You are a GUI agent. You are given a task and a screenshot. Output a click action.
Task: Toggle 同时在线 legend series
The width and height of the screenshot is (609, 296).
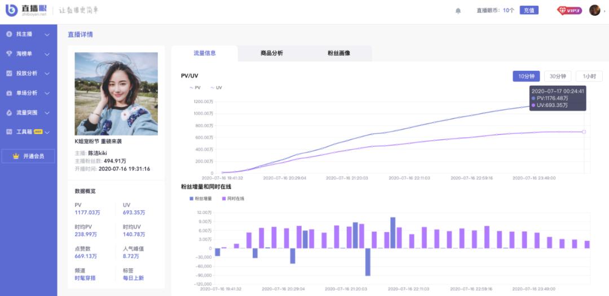point(233,199)
